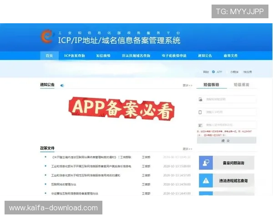Click the speaker icon beside 通知公告
Screen dimensions: 273x219
[x=62, y=85]
